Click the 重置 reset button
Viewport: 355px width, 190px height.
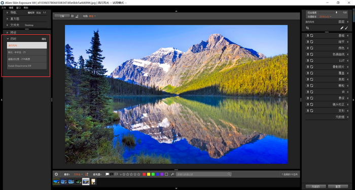tap(338, 186)
